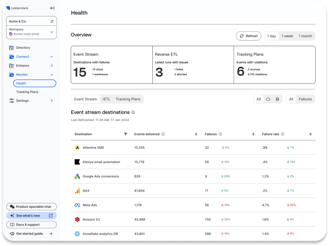The height and width of the screenshot is (246, 329).
Task: Open Google Ads conversions destination
Action: 101,177
